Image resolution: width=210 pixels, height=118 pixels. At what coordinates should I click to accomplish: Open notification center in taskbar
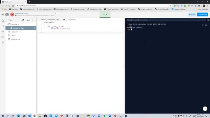click(206, 116)
